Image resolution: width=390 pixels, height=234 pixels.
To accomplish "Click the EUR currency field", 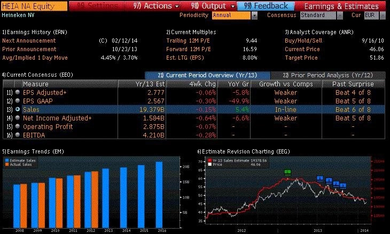I will point(371,15).
